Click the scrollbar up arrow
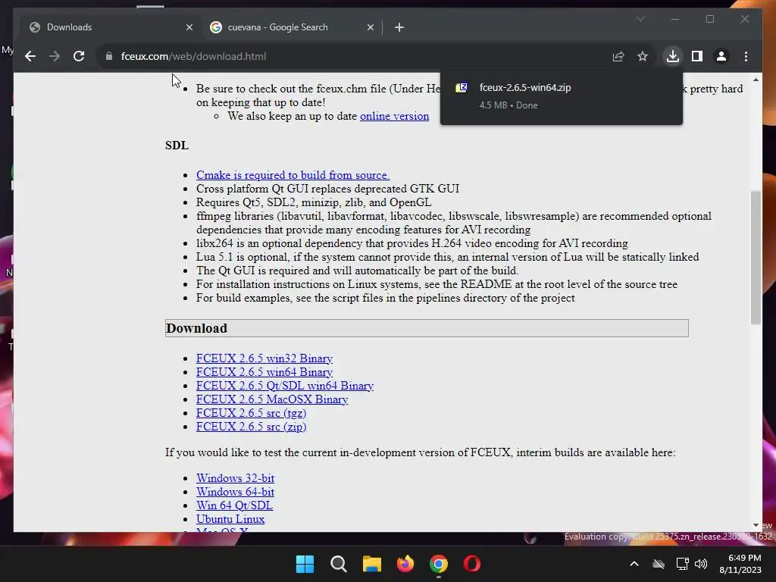Viewport: 776px width, 582px height. [756, 79]
